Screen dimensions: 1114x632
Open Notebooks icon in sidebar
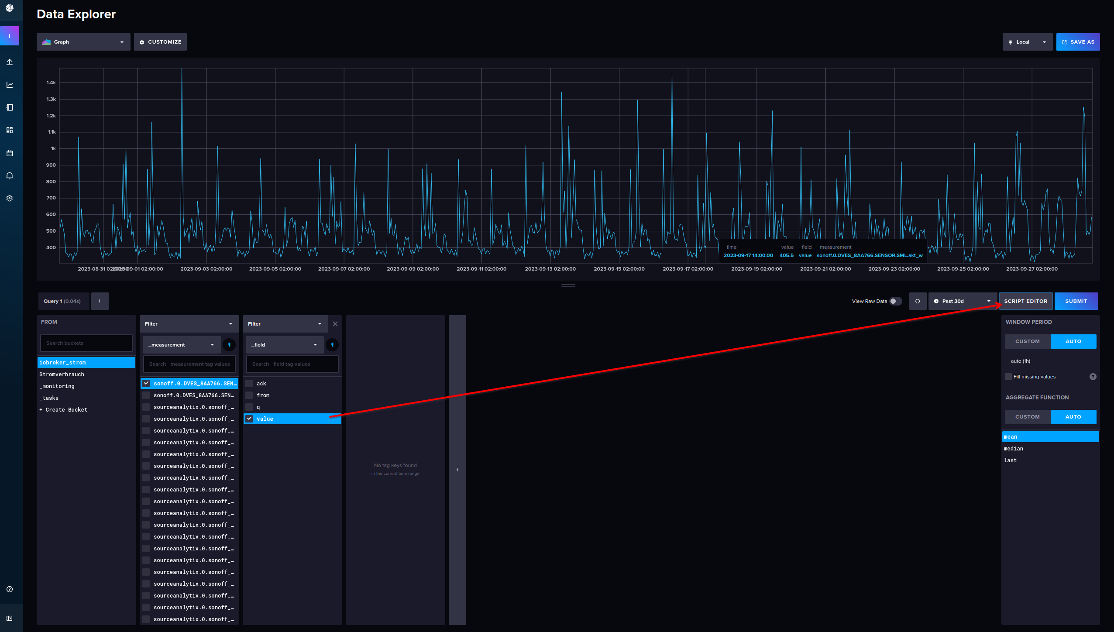[10, 107]
